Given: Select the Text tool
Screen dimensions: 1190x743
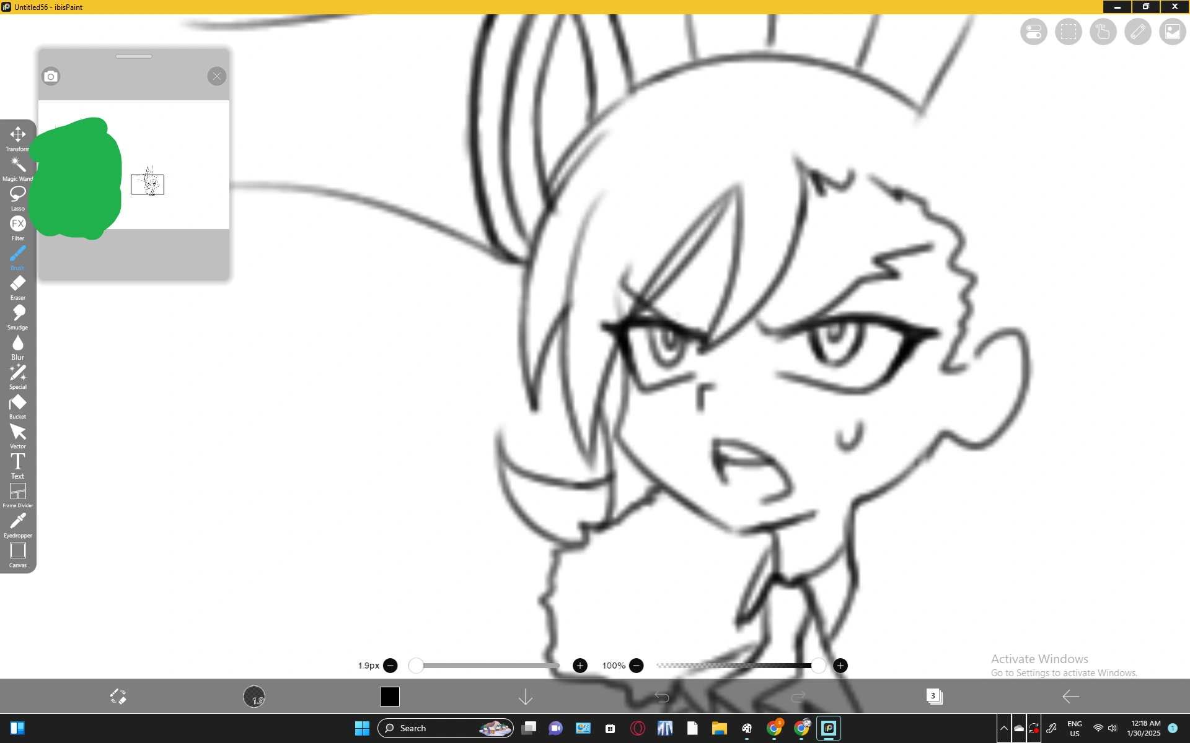Looking at the screenshot, I should tap(17, 463).
